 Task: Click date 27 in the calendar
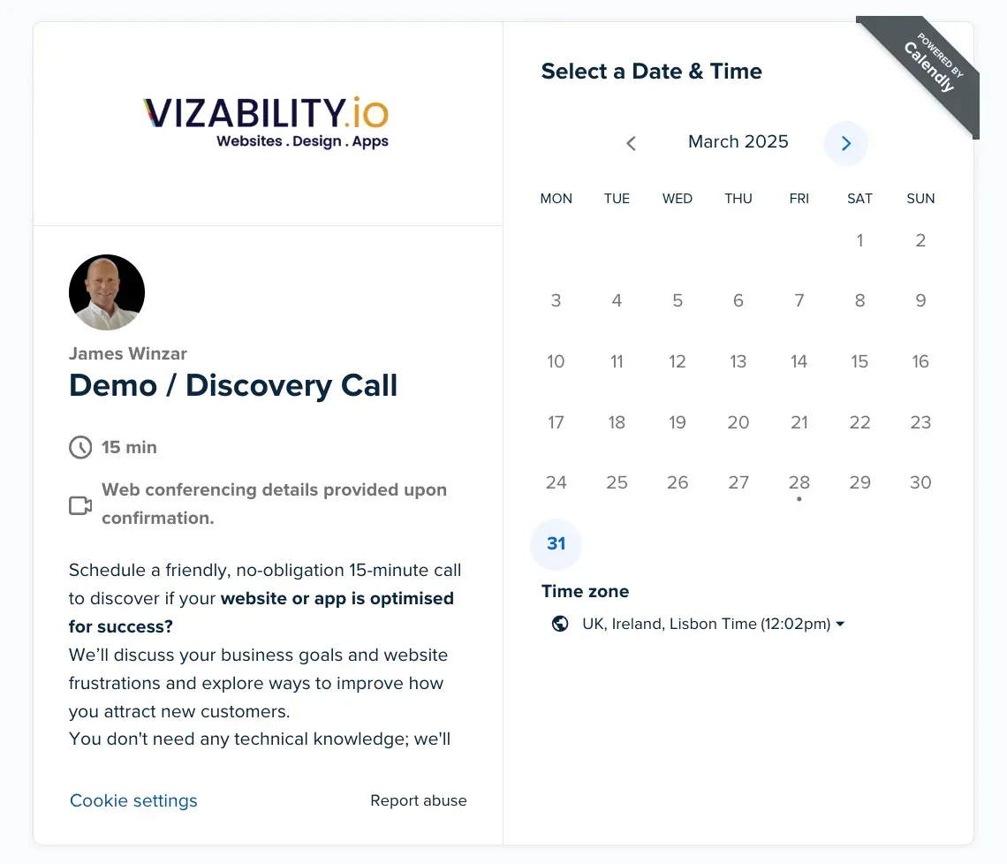(x=738, y=482)
